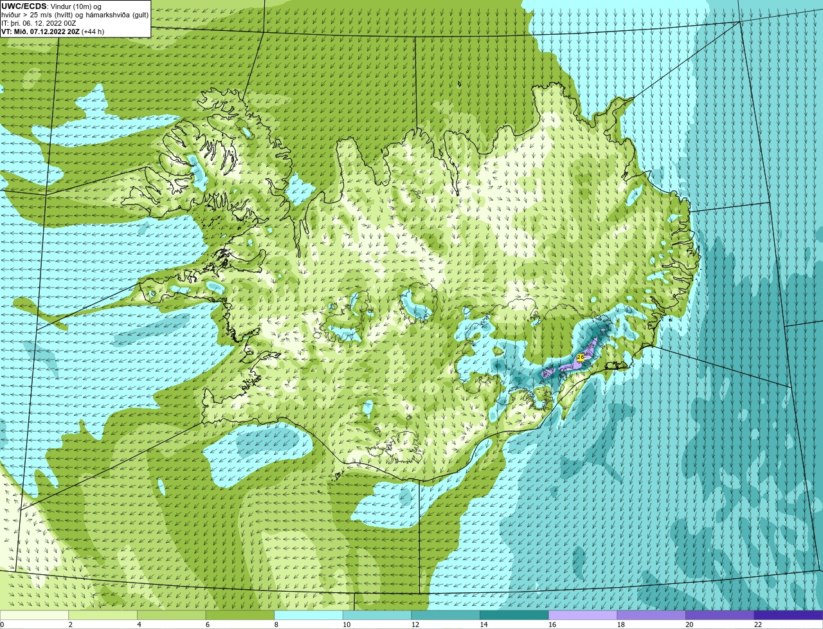This screenshot has width=823, height=629.
Task: Click the legend scale label "8"
Action: pyautogui.click(x=276, y=624)
